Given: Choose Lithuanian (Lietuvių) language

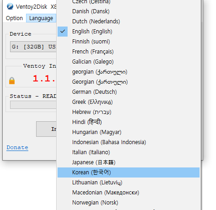Looking at the screenshot, I should (128, 183).
